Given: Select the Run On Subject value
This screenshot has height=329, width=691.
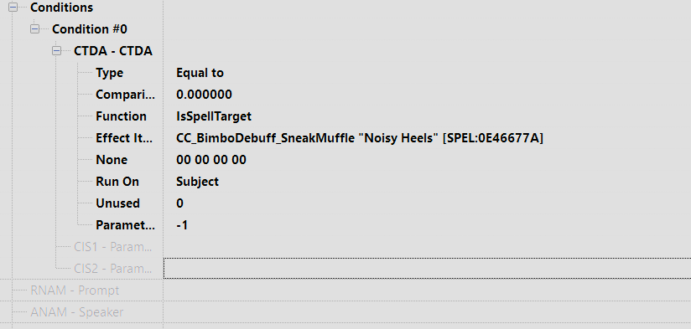Looking at the screenshot, I should [197, 182].
